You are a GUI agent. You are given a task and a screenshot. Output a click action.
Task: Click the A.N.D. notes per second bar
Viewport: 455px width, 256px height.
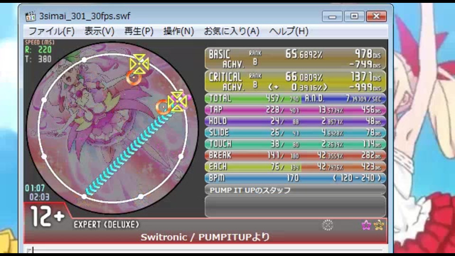point(344,99)
